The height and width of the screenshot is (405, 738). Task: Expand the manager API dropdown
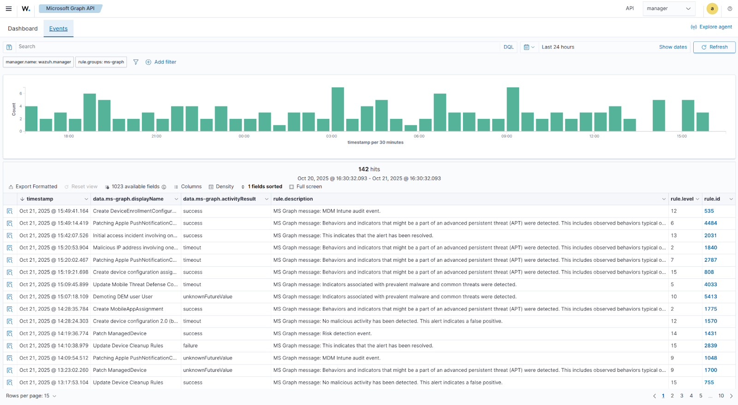click(x=668, y=9)
